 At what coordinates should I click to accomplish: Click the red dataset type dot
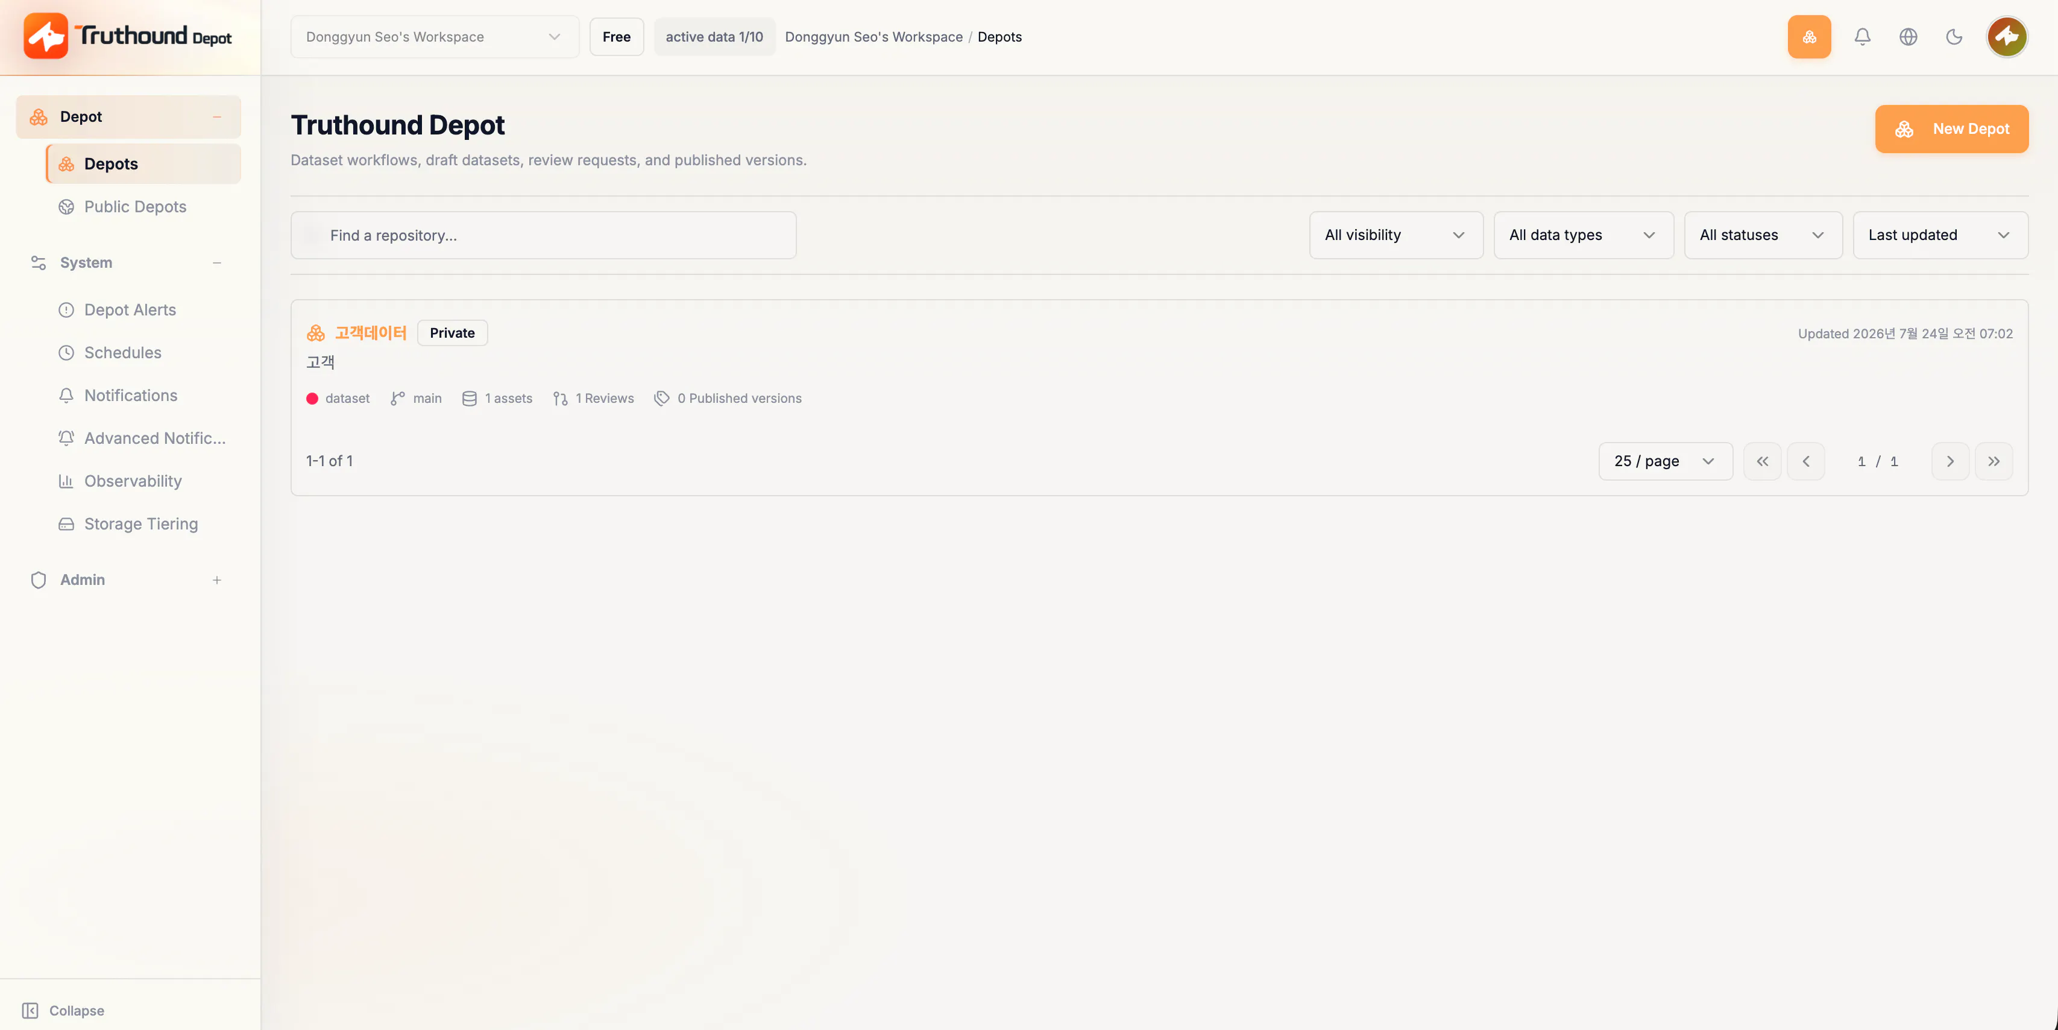[312, 399]
